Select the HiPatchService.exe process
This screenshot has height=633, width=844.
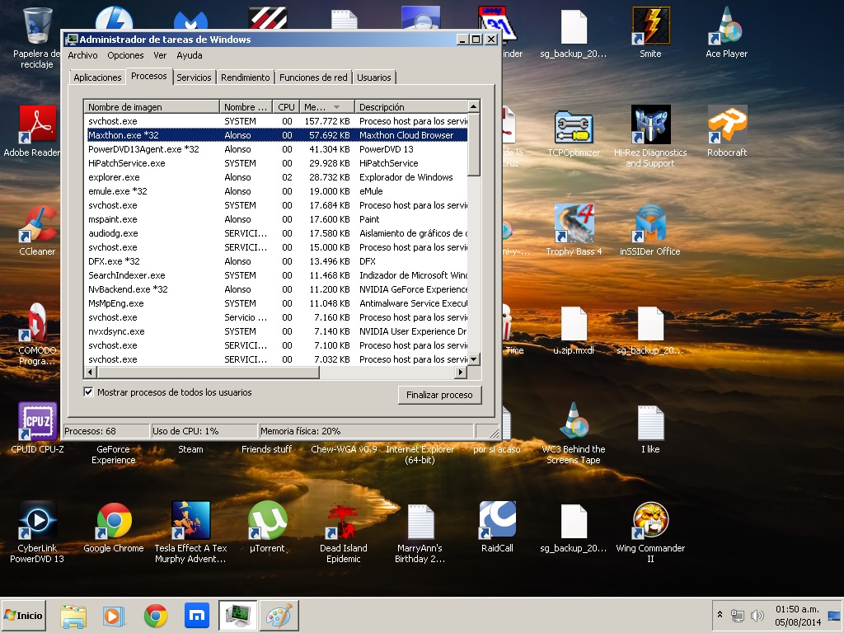(275, 163)
